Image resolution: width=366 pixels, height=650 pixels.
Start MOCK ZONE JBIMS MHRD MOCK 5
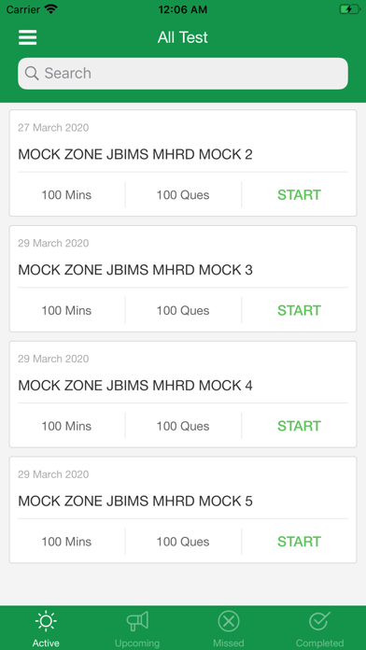point(299,542)
